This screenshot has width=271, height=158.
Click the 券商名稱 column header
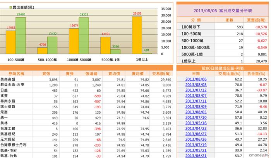(x=16, y=74)
